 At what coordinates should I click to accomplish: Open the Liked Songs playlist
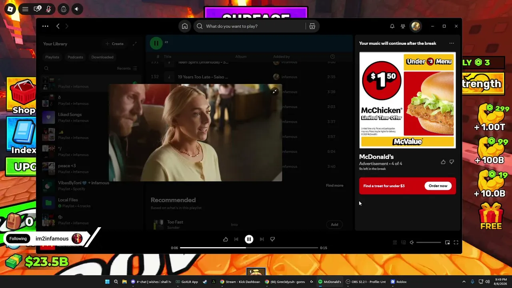click(x=91, y=117)
